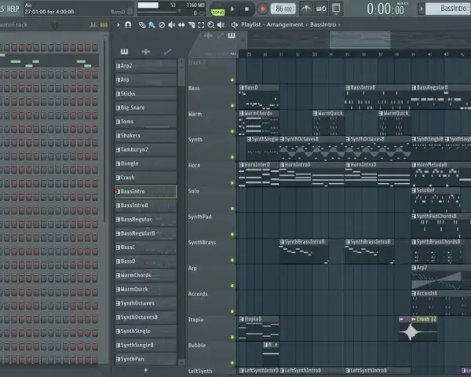The height and width of the screenshot is (377, 471).
Task: Mute the SynthPad track green LED
Action: click(232, 234)
